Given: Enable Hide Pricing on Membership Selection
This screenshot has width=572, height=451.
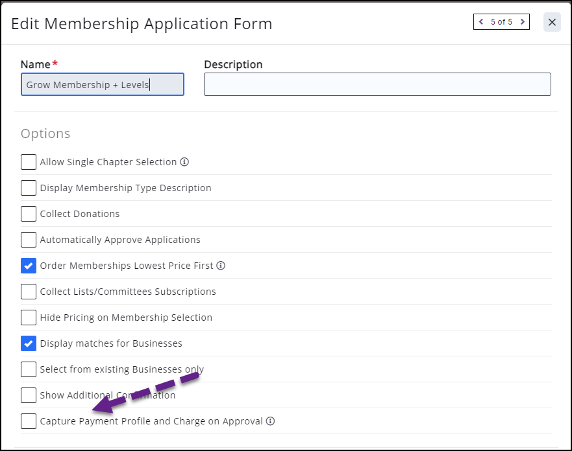Looking at the screenshot, I should [29, 318].
